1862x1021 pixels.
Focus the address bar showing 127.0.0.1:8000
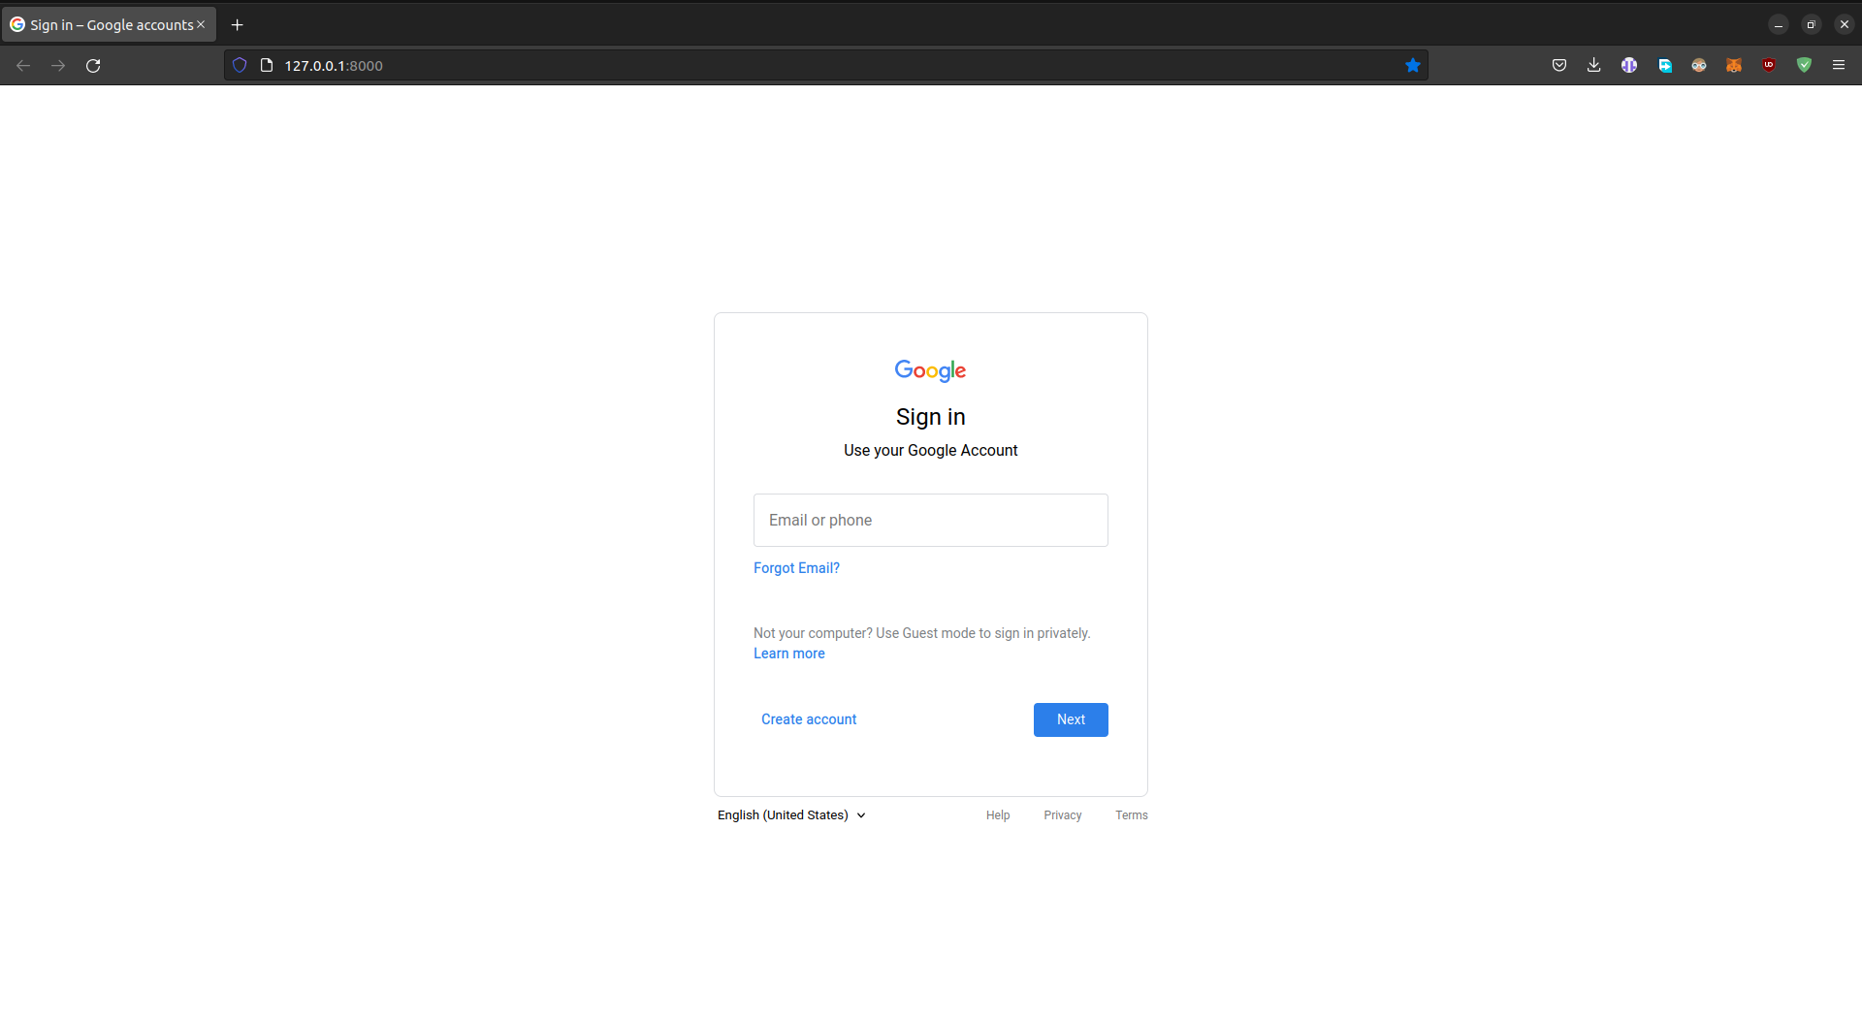pos(824,65)
